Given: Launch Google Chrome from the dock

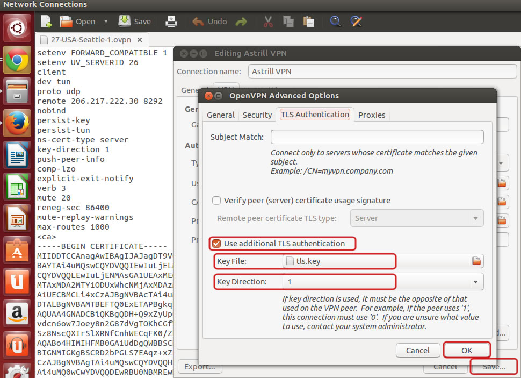Looking at the screenshot, I should click(x=17, y=60).
